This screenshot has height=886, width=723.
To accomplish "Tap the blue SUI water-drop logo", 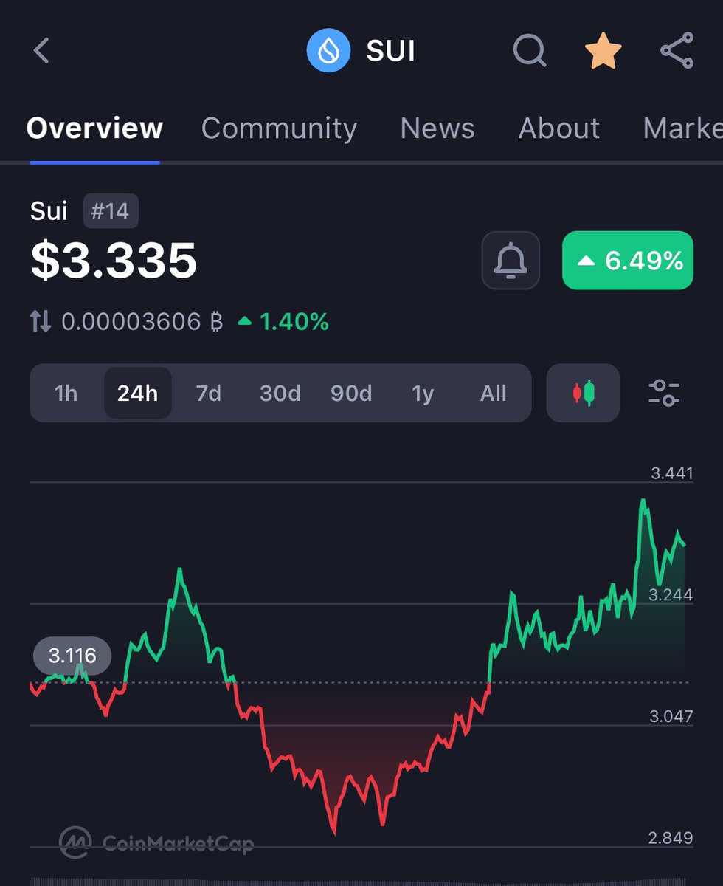I will [328, 51].
